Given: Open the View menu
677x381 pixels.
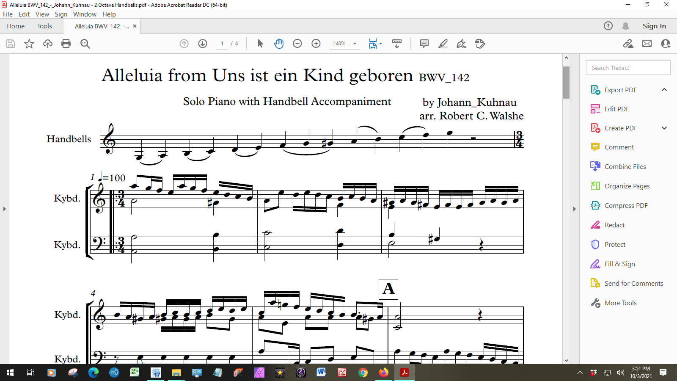Looking at the screenshot, I should click(42, 14).
